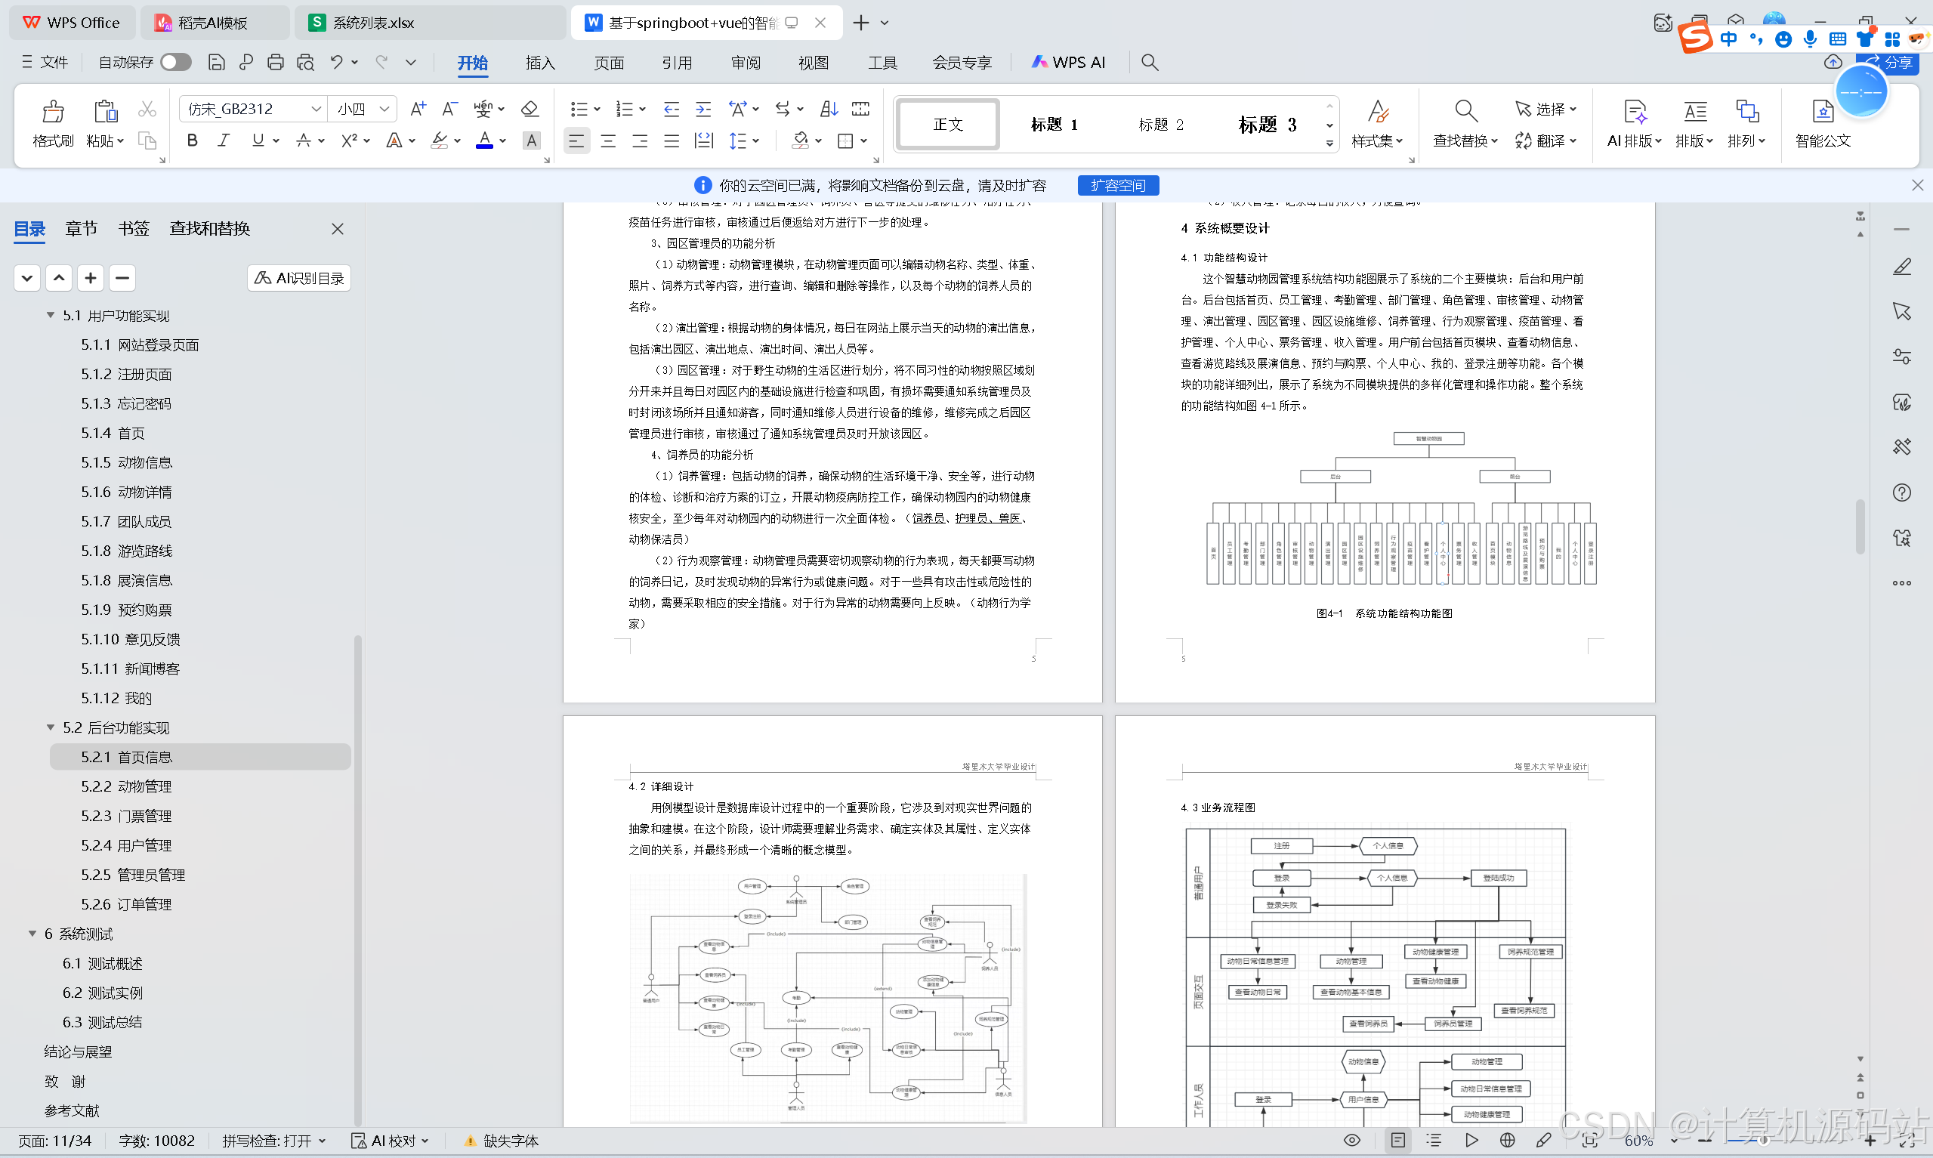Center align the paragraph
The height and width of the screenshot is (1158, 1933).
point(608,141)
